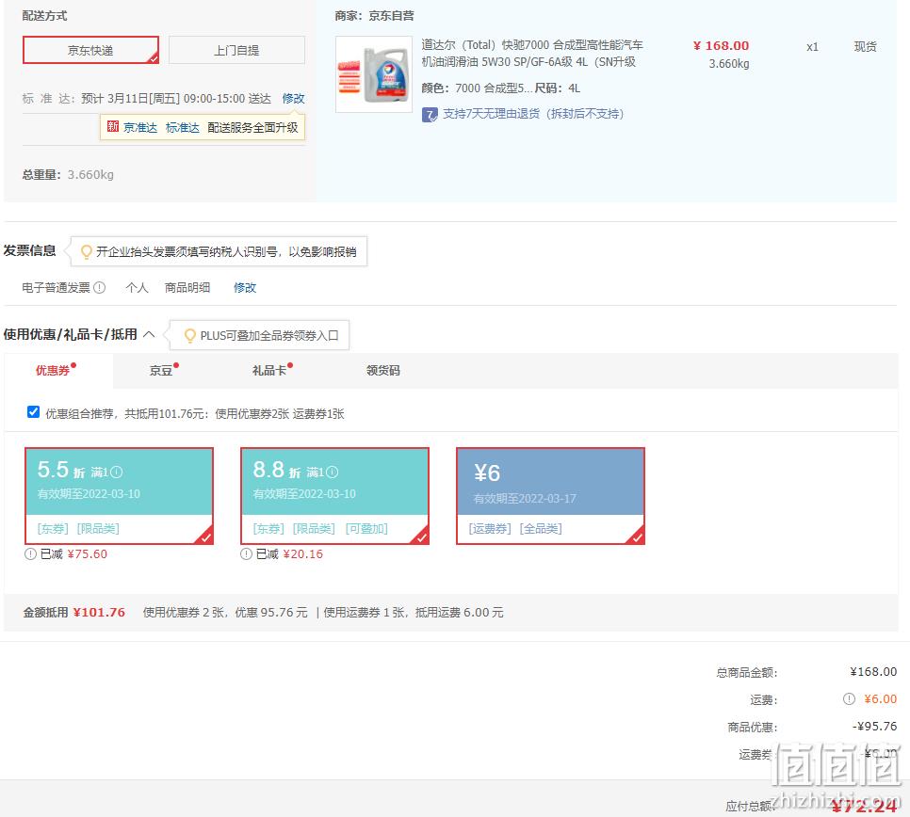
Task: Choose 上门自提 pickup option
Action: coord(236,50)
